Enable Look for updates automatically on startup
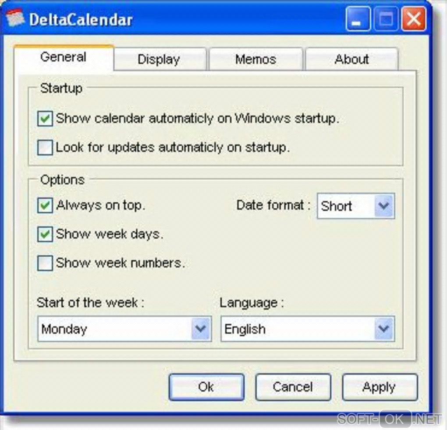447x430 pixels. 45,148
